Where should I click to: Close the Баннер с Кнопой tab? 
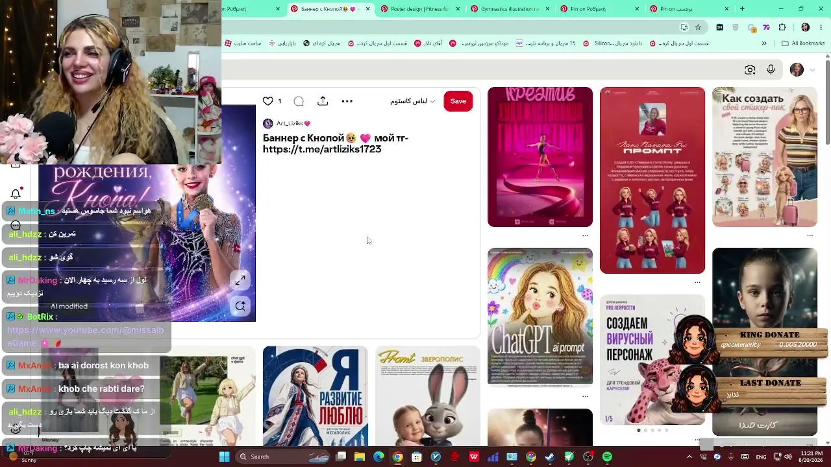point(368,9)
